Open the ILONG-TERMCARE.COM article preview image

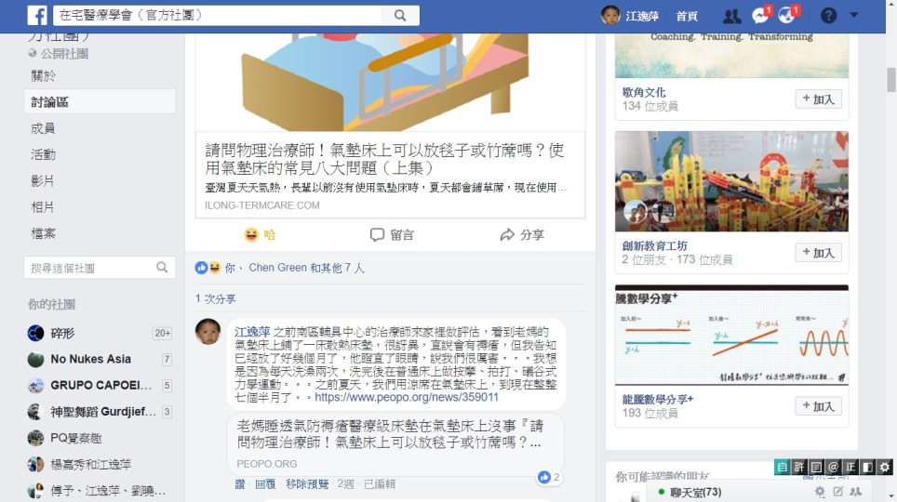coord(390,82)
